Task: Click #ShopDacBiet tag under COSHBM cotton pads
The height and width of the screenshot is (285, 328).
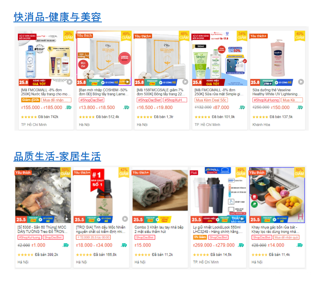Action: (91, 100)
